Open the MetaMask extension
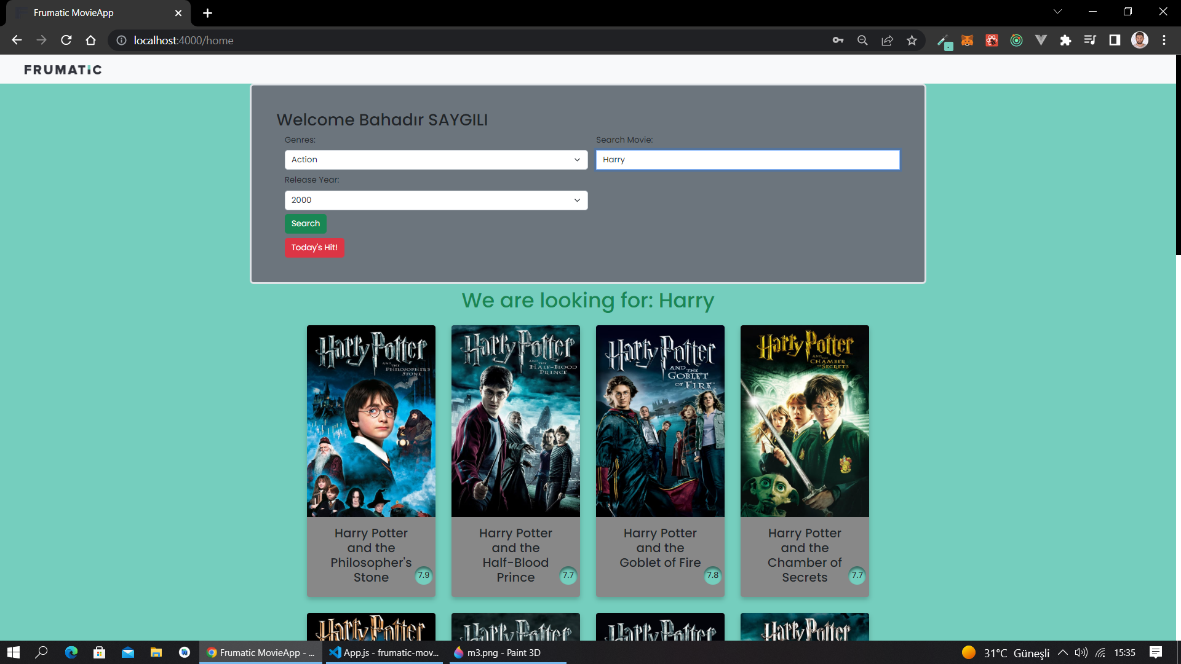1181x664 pixels. (967, 40)
